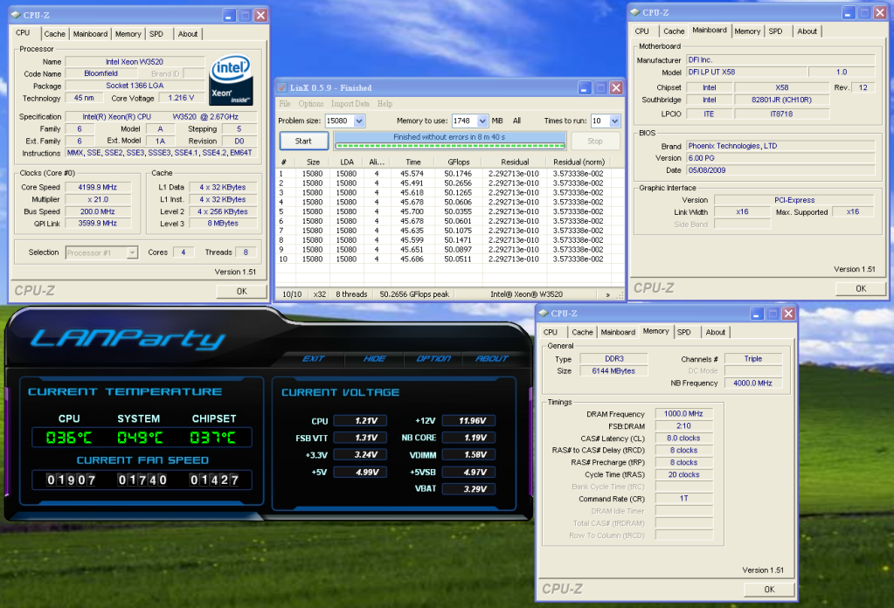Expand the Memory to use dropdown
The width and height of the screenshot is (894, 608).
tap(482, 121)
